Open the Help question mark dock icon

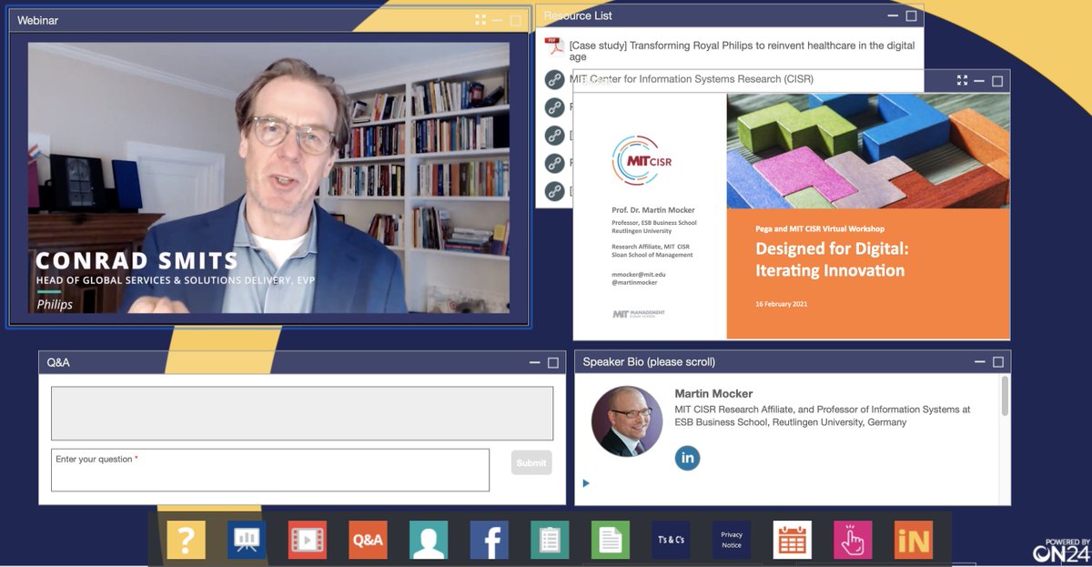tap(186, 540)
